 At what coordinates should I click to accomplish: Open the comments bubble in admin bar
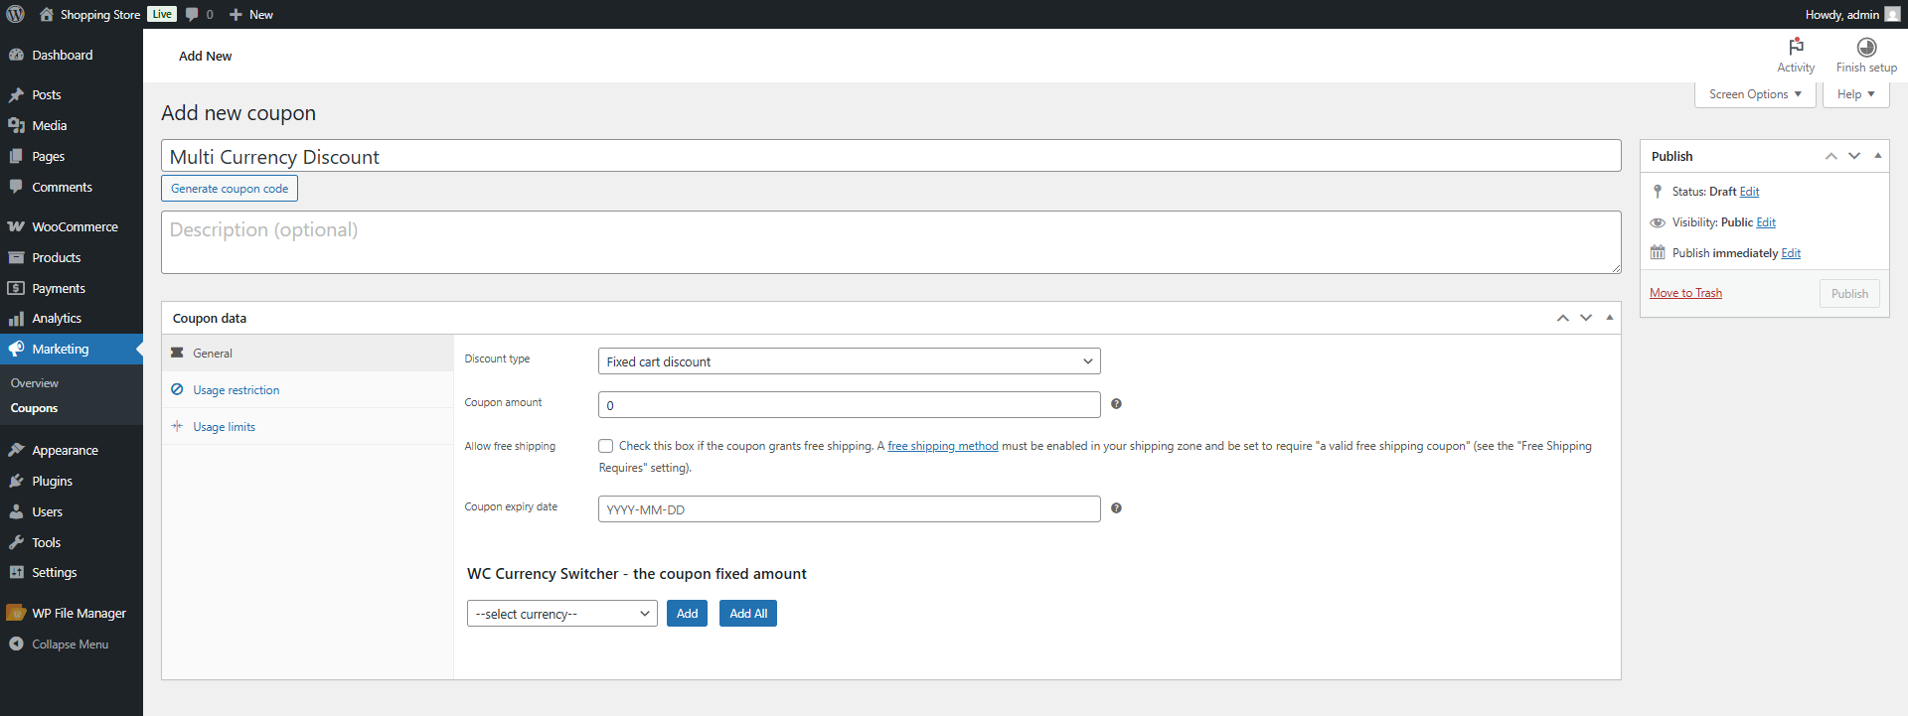coord(192,14)
